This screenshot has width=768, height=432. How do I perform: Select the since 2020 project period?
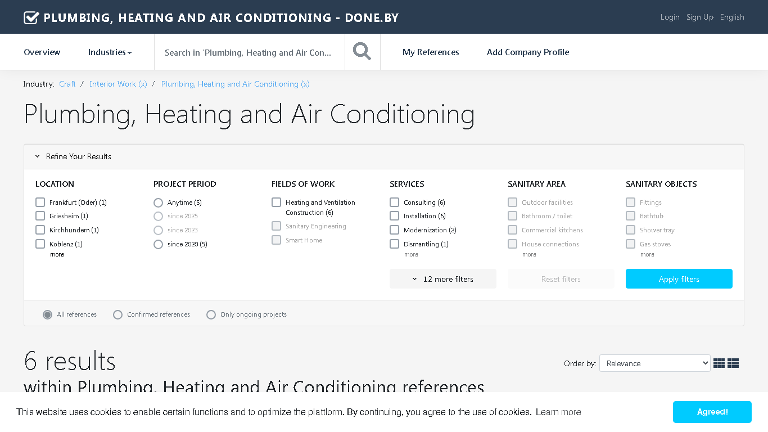158,244
